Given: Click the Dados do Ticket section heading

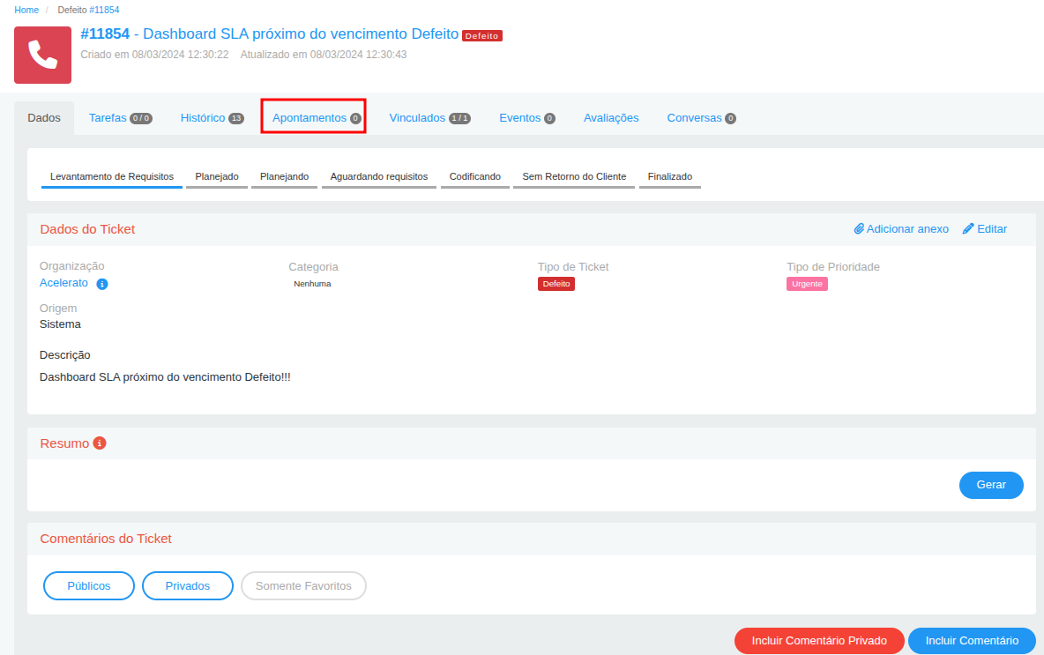Looking at the screenshot, I should coord(87,229).
